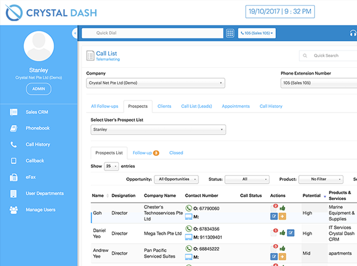Screen dimensions: 357x266
Task: Open the Opportunity filter dropdown
Action: (x=177, y=179)
